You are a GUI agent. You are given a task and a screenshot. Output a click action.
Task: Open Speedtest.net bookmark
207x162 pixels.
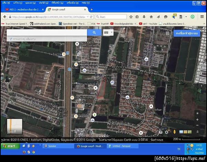coord(72,24)
